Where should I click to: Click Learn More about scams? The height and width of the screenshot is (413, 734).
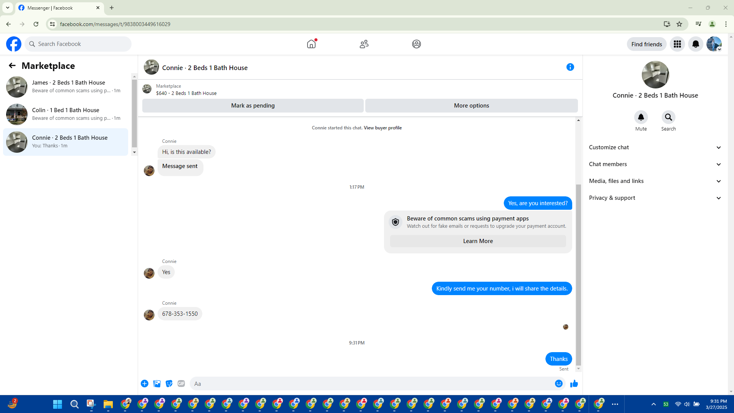tap(478, 241)
